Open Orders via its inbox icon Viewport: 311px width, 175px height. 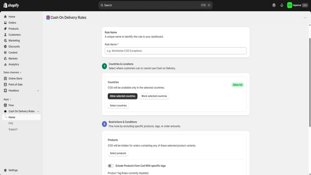click(x=5, y=23)
